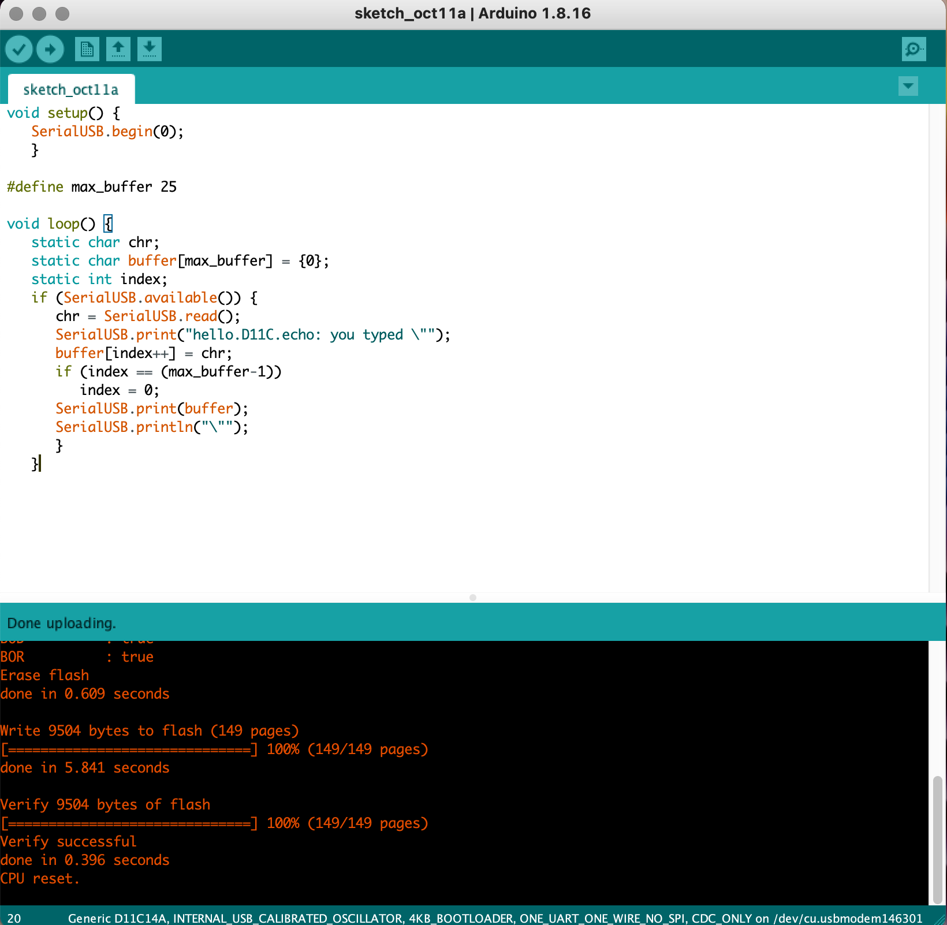
Task: Click the 'BOR : true' console line
Action: 77,657
